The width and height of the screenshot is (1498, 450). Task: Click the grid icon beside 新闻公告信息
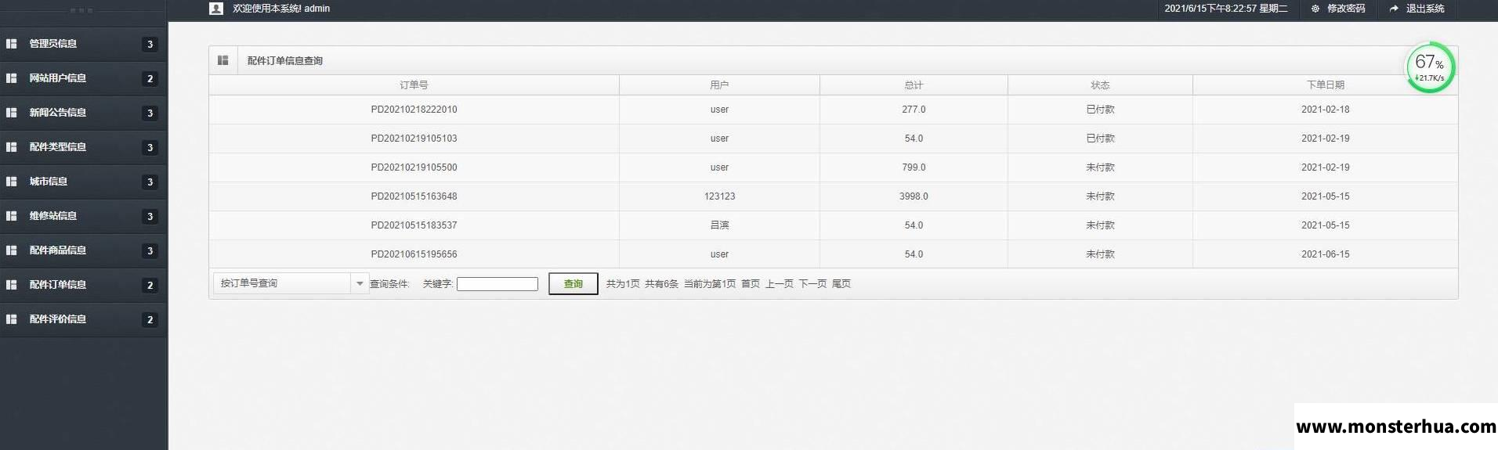pos(12,113)
